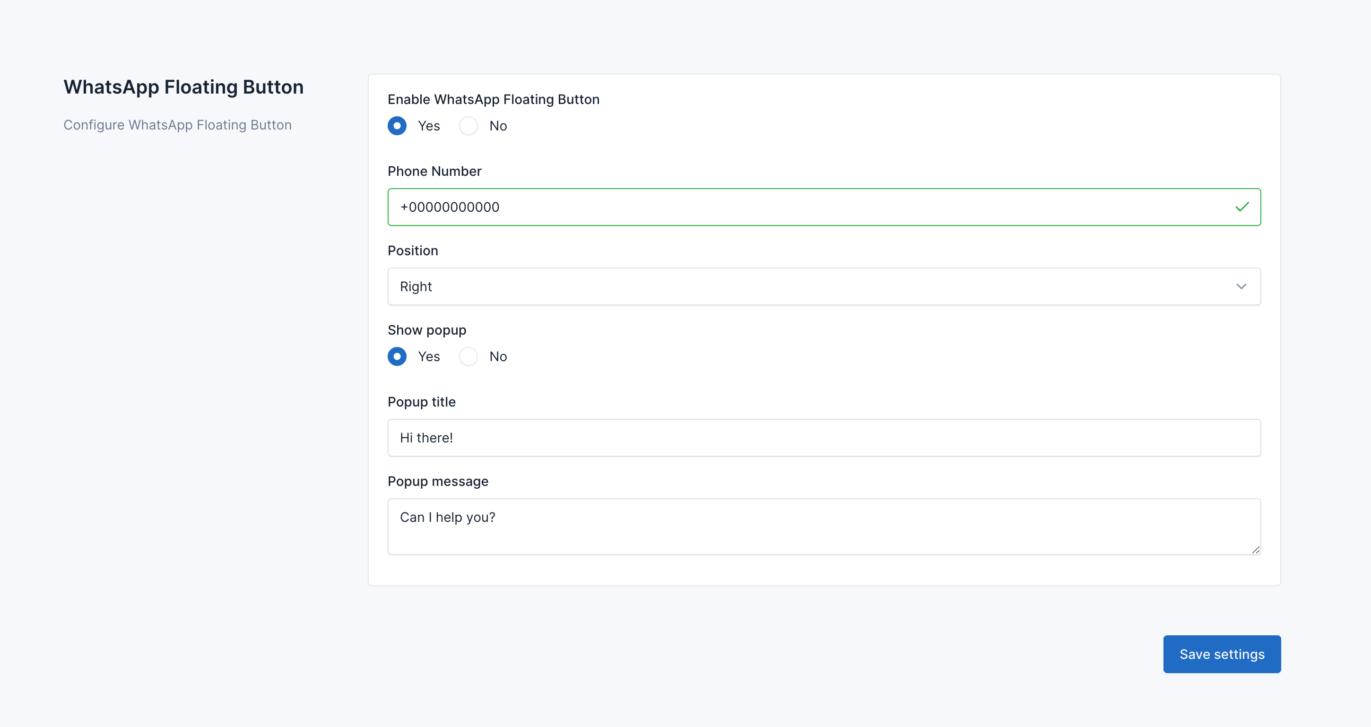Click the green checkmark in phone field
The height and width of the screenshot is (727, 1371).
click(1241, 207)
